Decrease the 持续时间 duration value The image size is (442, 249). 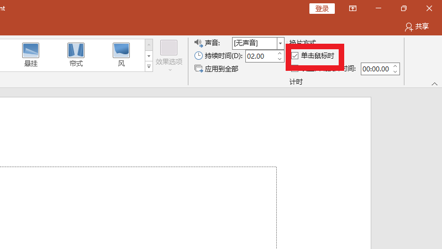pos(280,59)
